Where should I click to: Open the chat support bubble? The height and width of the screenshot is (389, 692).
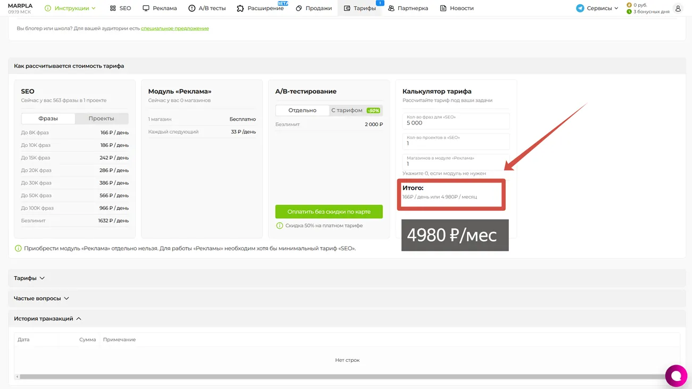pyautogui.click(x=675, y=376)
